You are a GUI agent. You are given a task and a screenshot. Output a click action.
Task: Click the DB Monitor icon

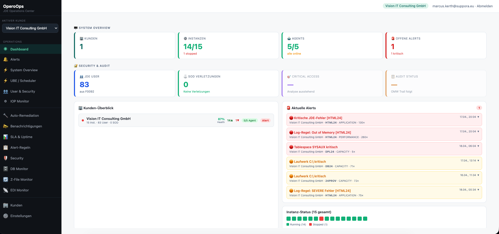tap(5, 169)
